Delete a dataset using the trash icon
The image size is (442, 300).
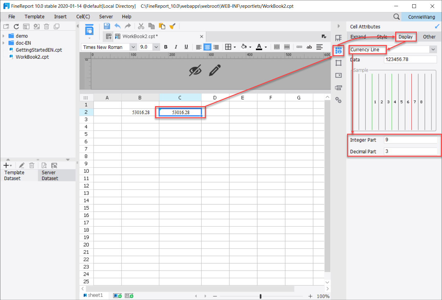tap(32, 165)
